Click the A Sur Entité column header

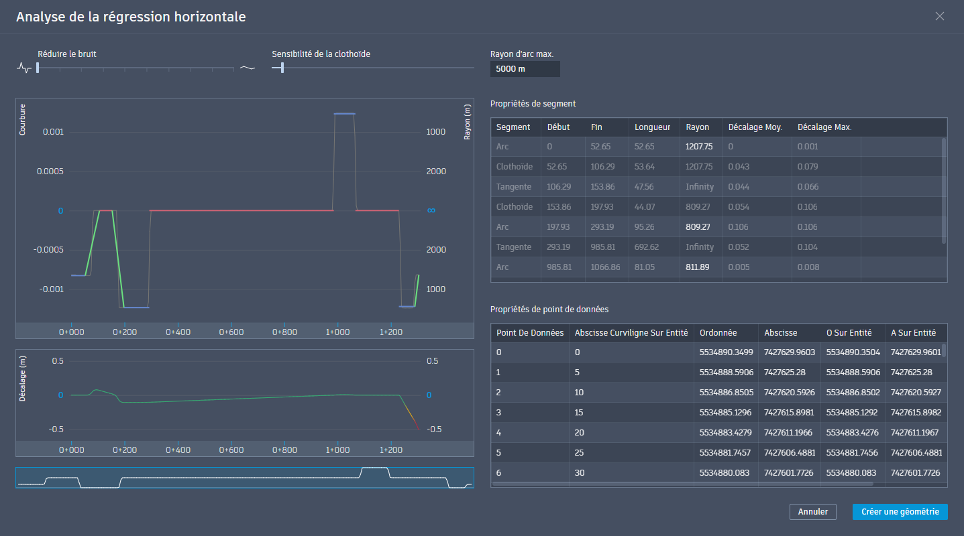click(916, 333)
